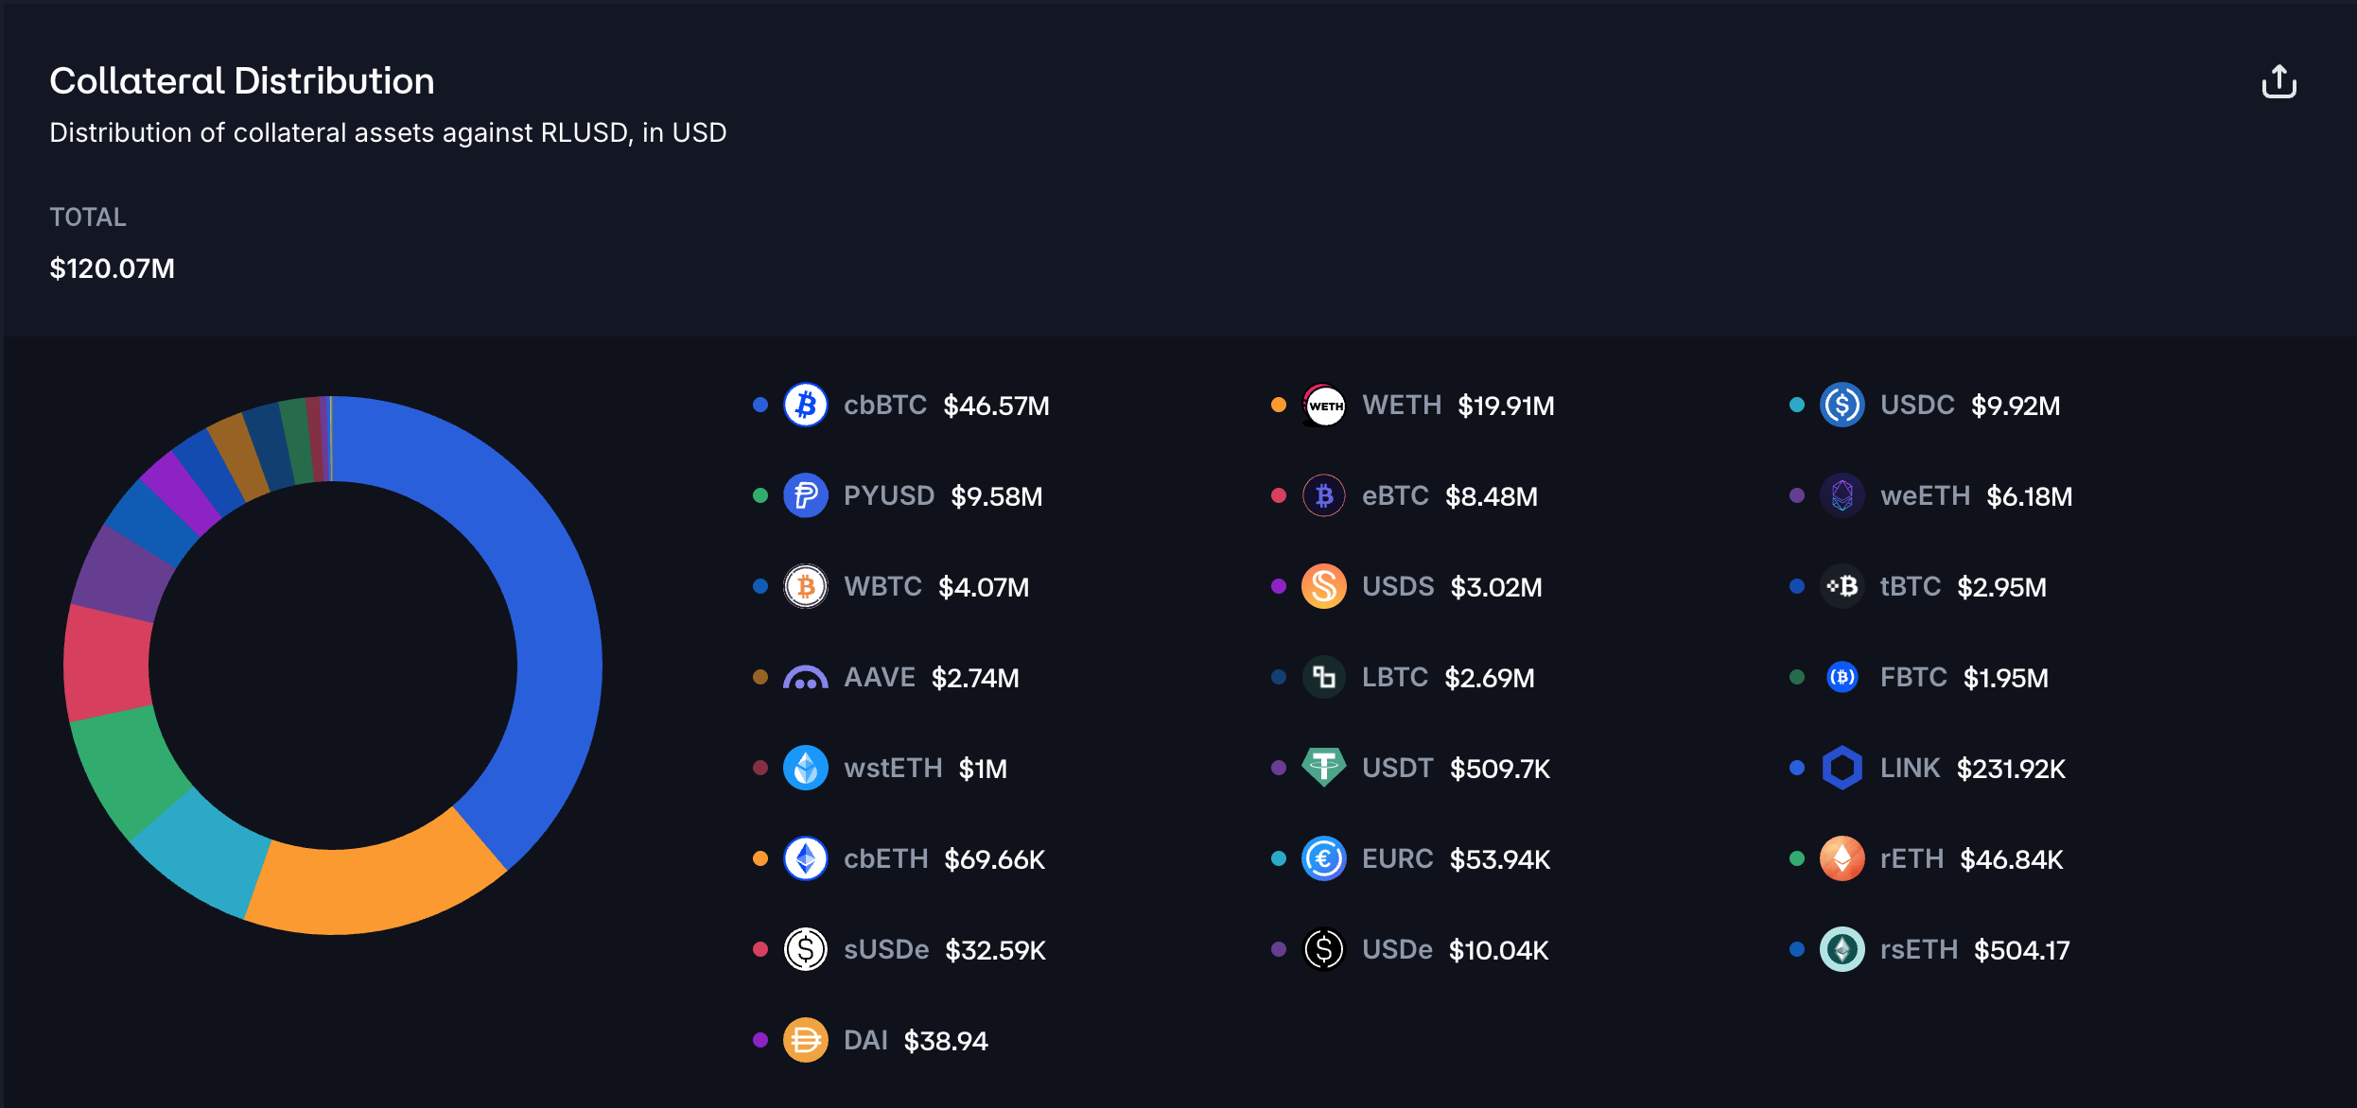
Task: Click the EURC euro icon
Action: tap(1324, 858)
